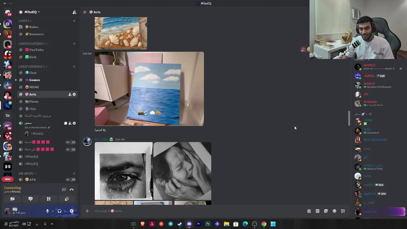This screenshot has width=407, height=229.
Task: Click the message attachment plus button
Action: pos(87,211)
